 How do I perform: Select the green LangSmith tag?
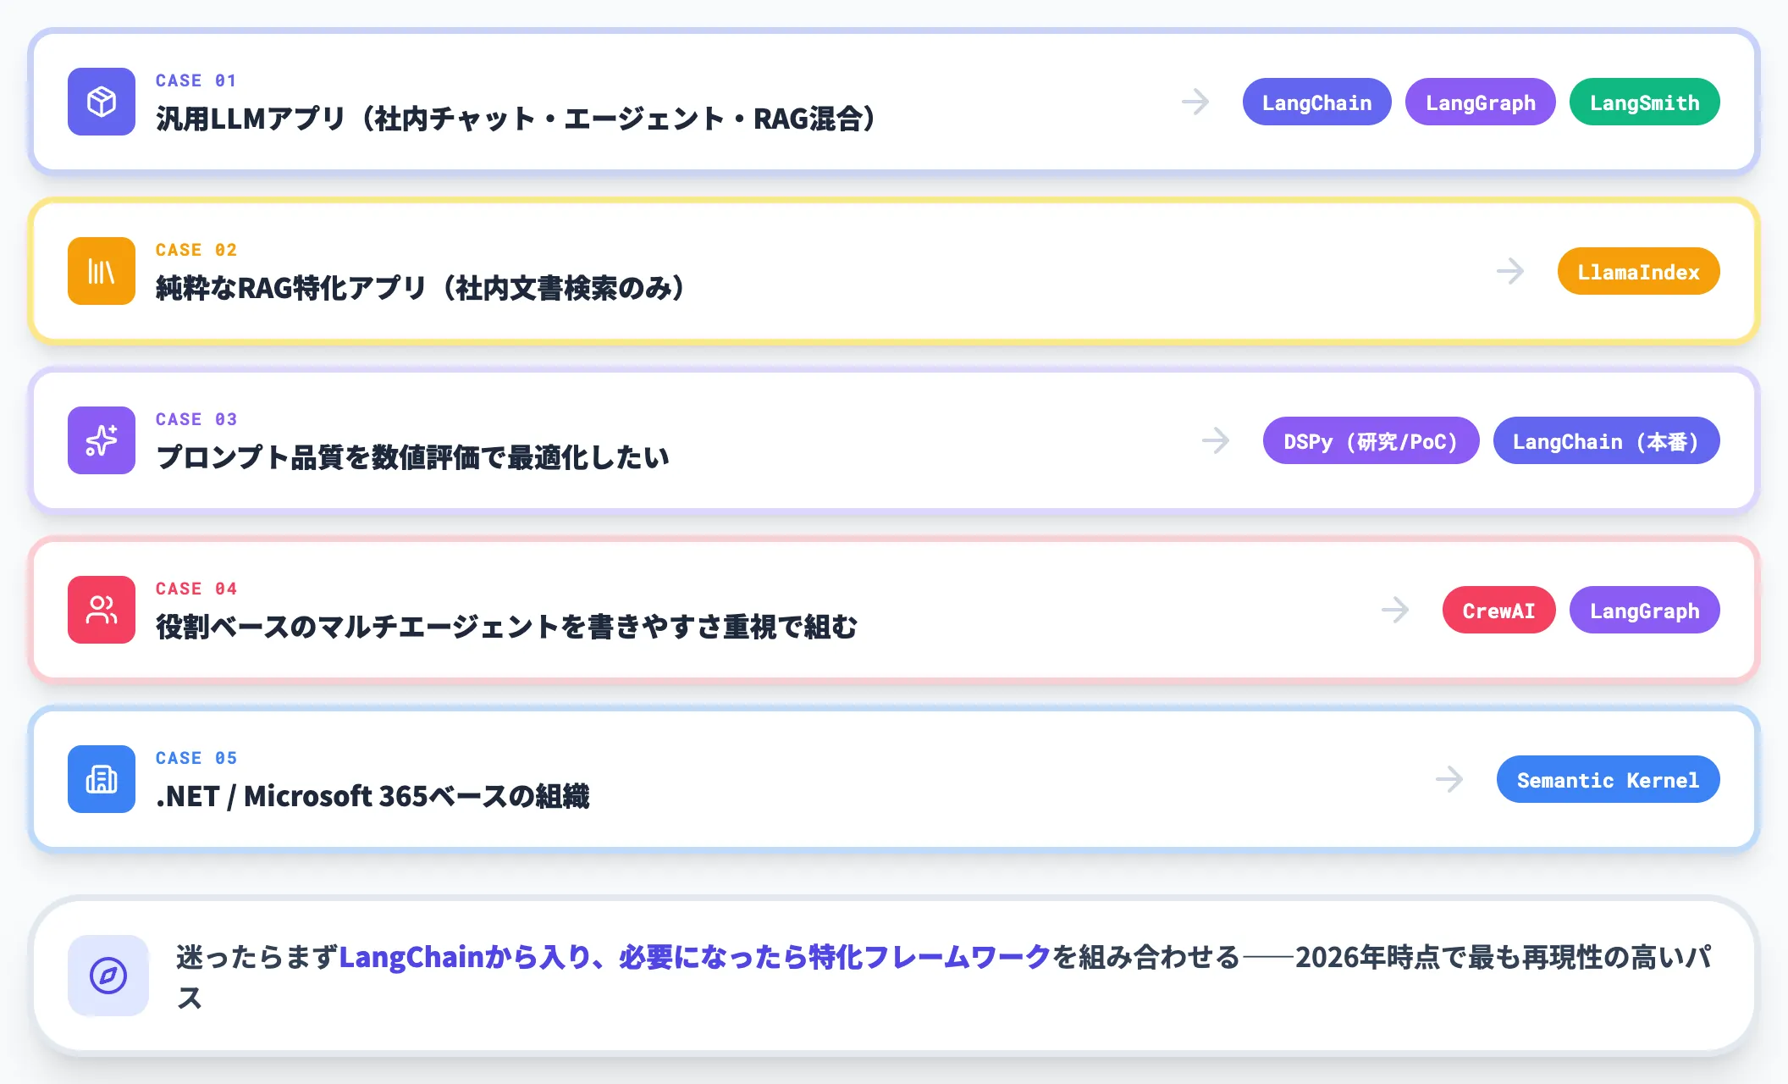point(1645,102)
